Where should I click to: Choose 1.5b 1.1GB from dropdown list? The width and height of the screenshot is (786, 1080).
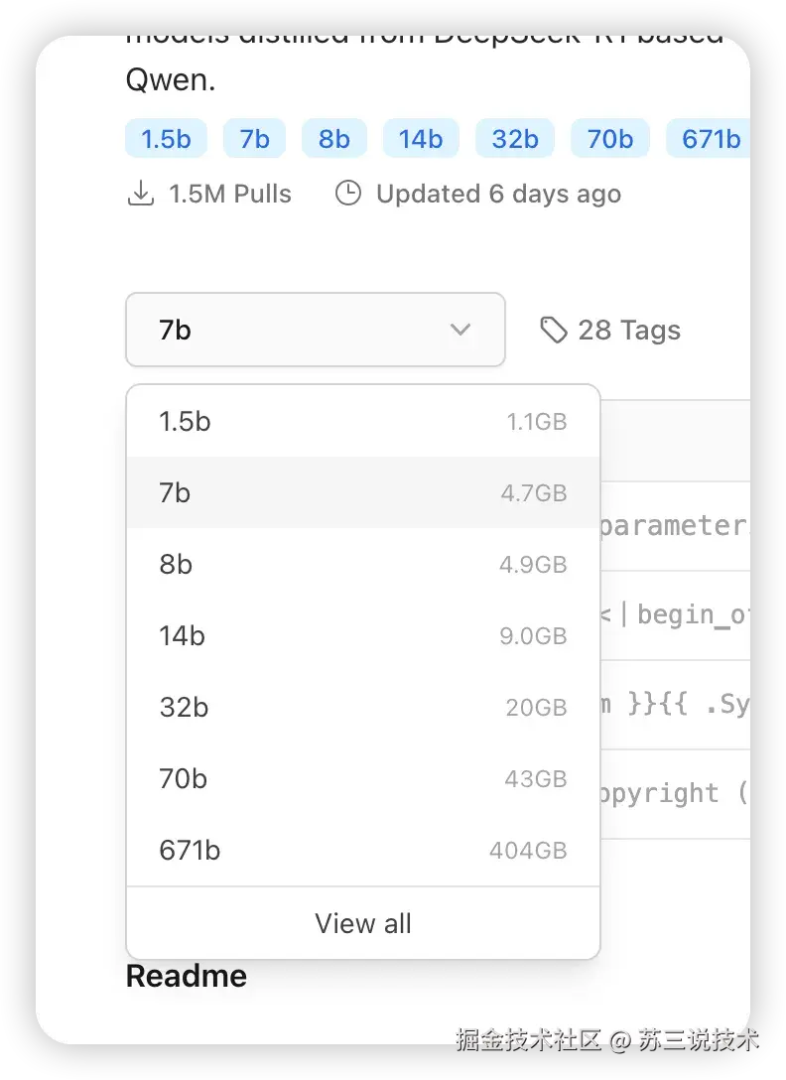(x=363, y=422)
